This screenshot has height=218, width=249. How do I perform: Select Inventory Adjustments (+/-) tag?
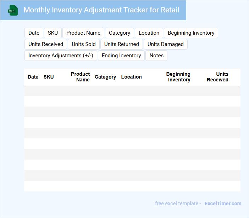(61, 56)
